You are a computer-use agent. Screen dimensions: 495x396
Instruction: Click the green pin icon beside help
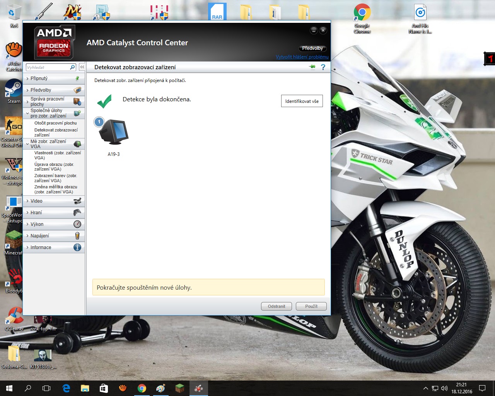[x=312, y=67]
